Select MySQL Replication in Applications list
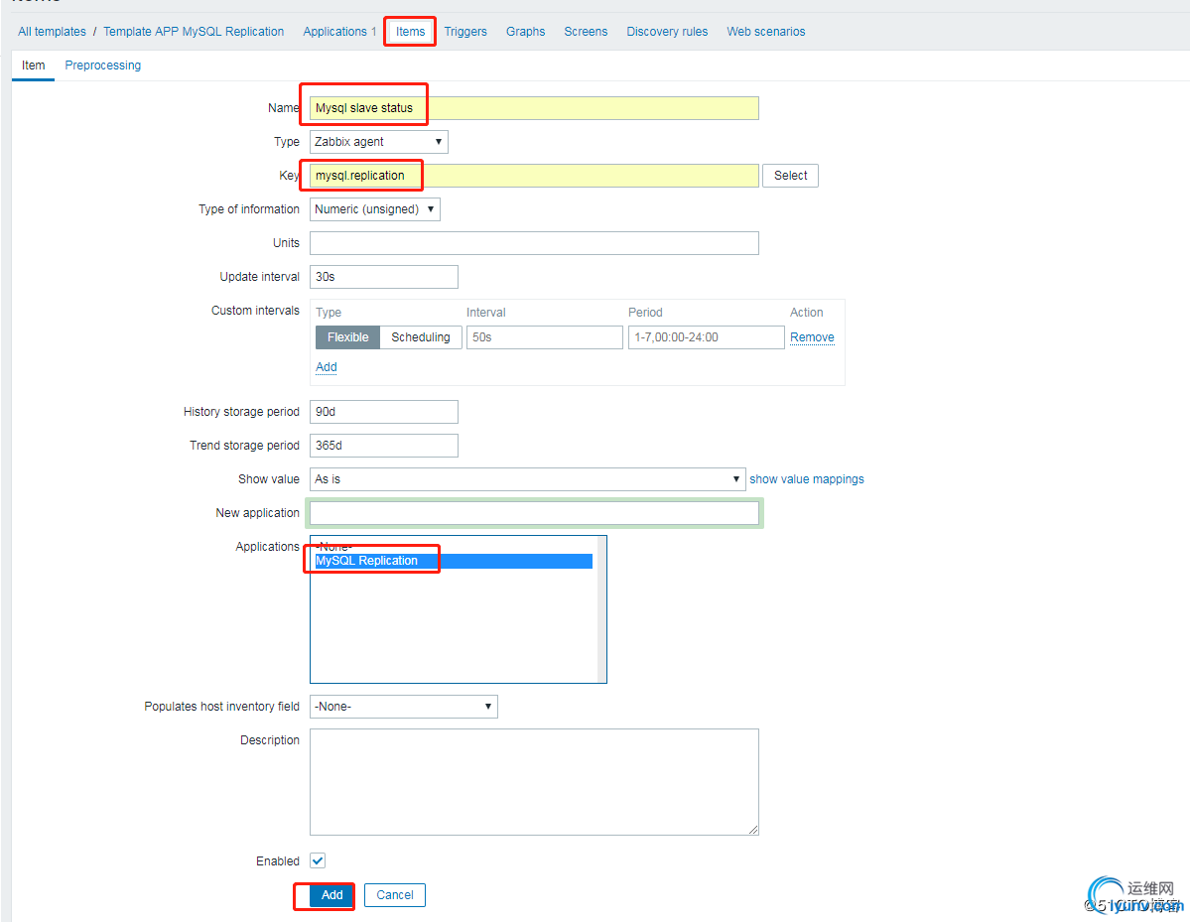The image size is (1190, 922). (x=454, y=561)
